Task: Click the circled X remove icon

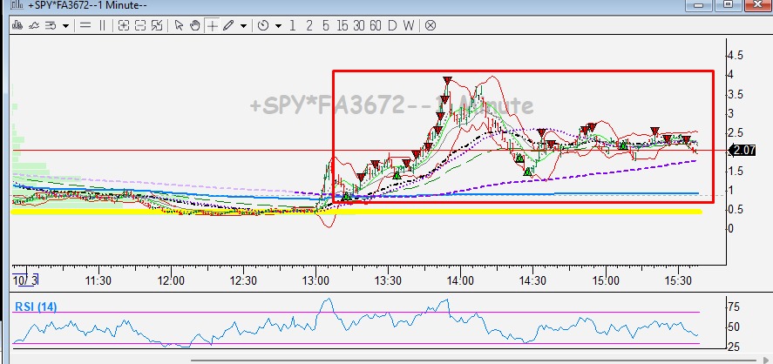Action: point(431,25)
